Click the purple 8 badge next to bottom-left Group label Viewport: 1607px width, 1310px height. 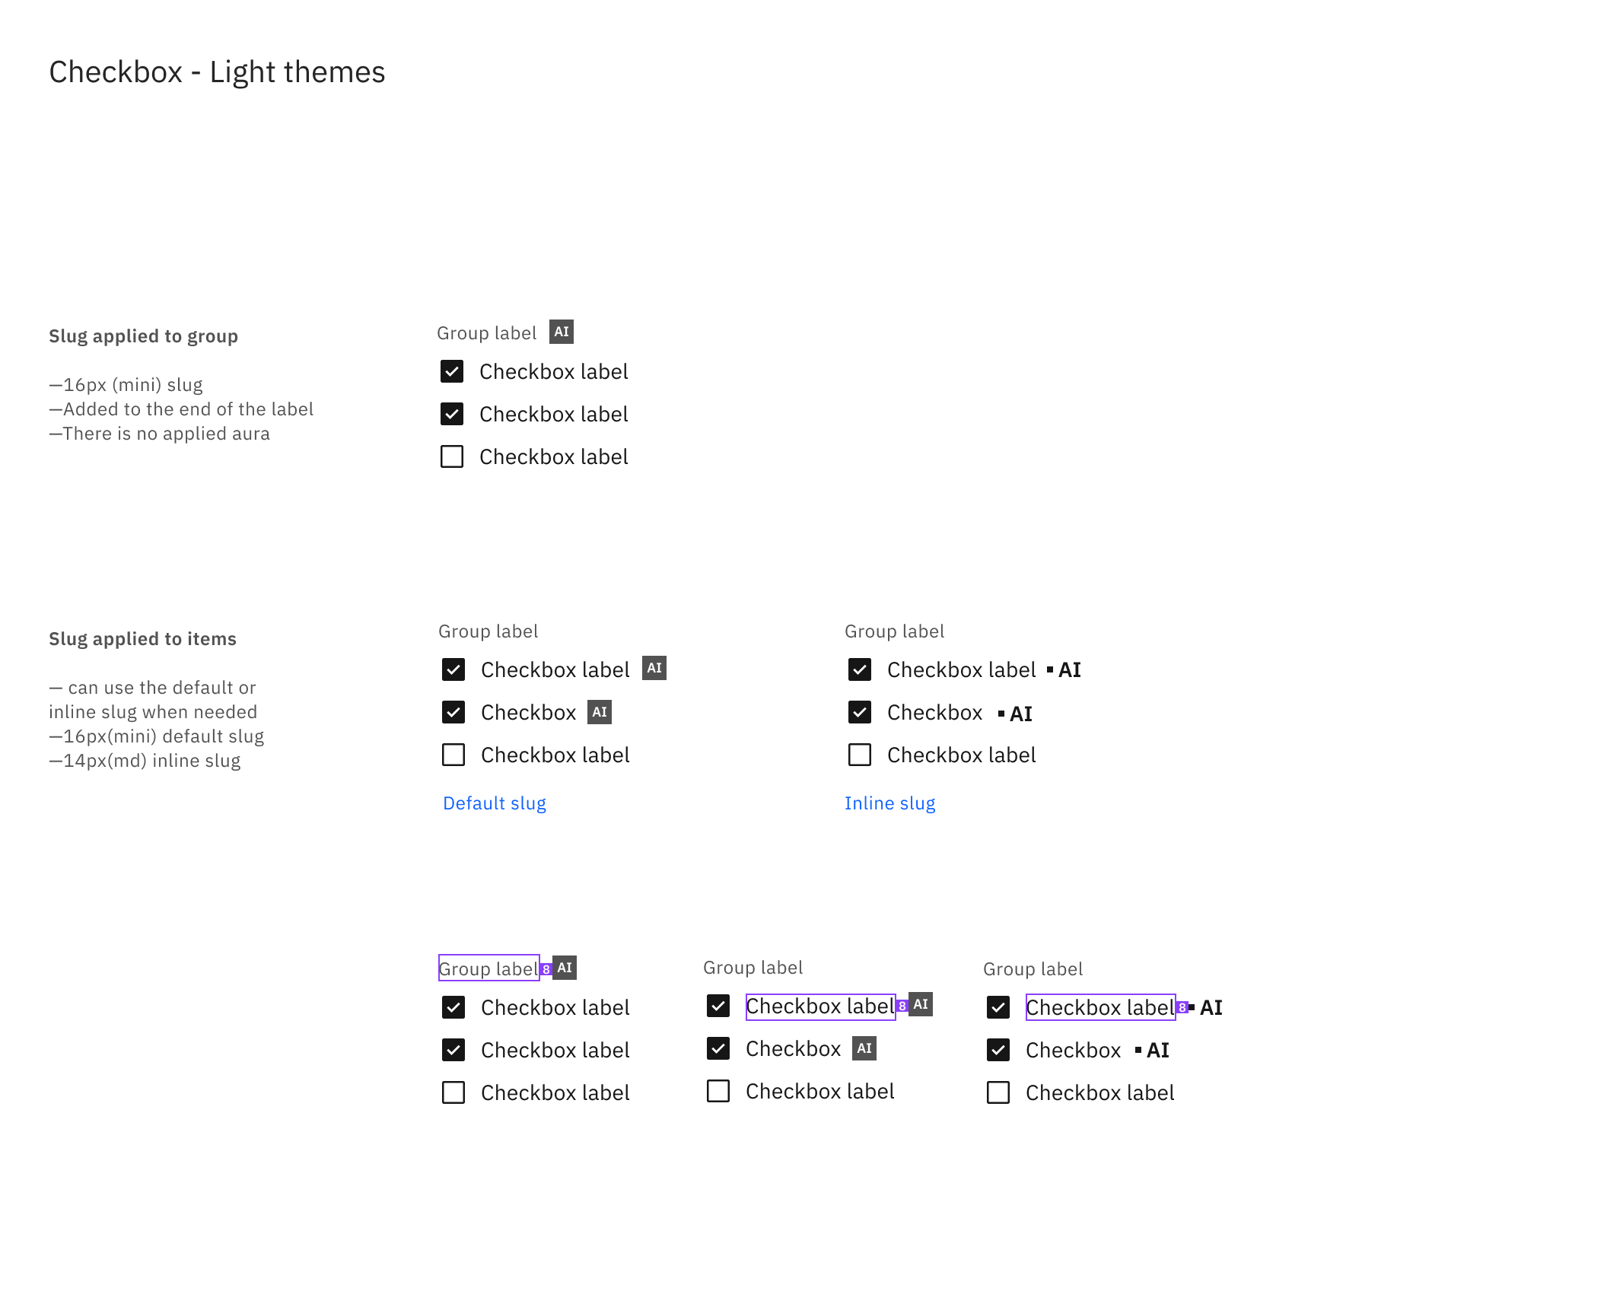point(546,969)
